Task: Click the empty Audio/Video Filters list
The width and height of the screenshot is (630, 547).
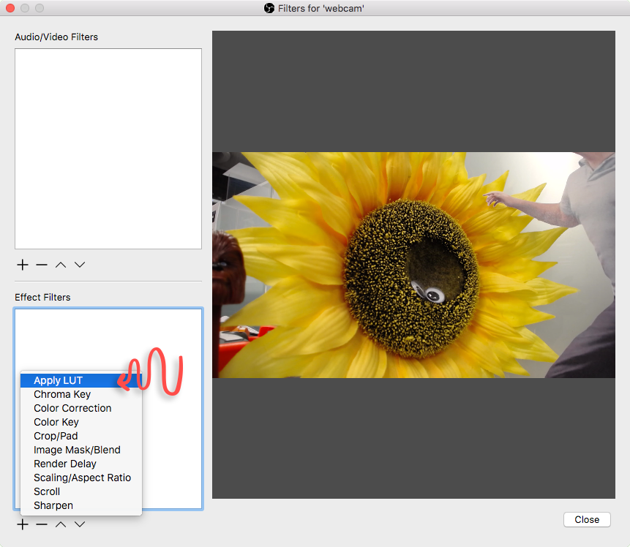Action: click(108, 148)
